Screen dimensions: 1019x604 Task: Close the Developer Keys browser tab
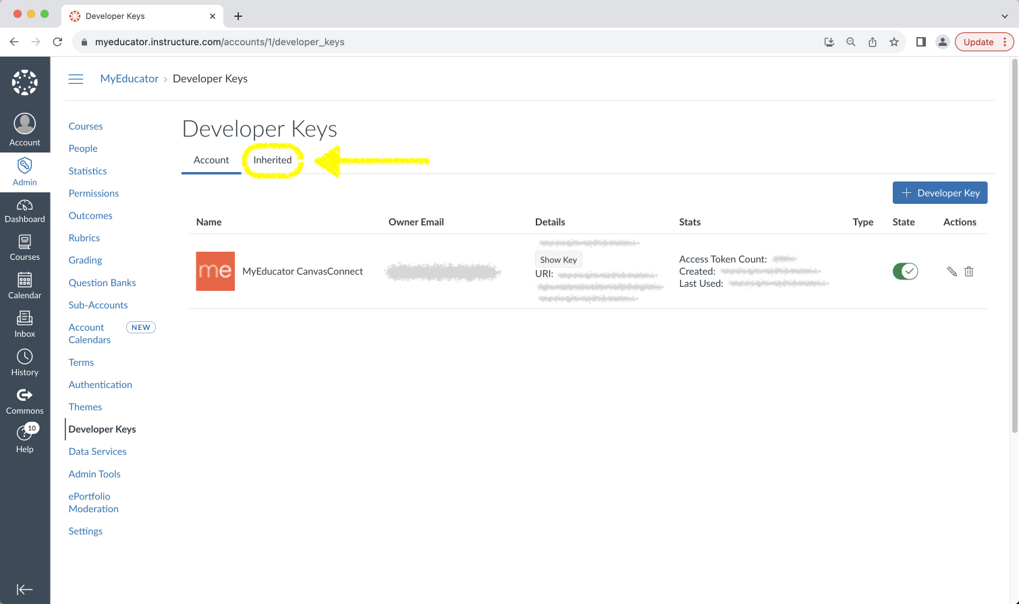coord(213,16)
